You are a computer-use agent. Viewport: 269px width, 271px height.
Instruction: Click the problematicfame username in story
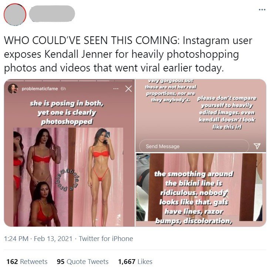(x=40, y=88)
